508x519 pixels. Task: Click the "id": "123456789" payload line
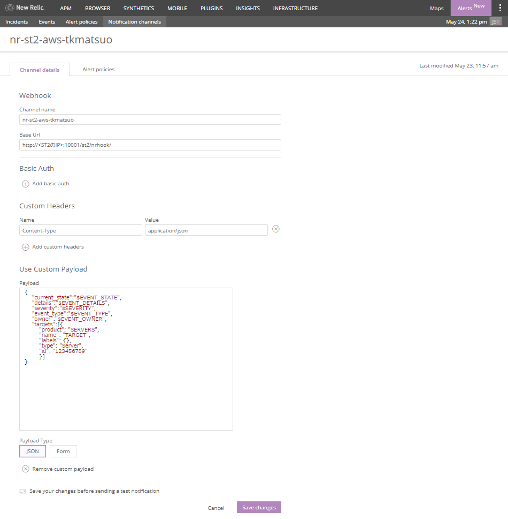click(63, 351)
